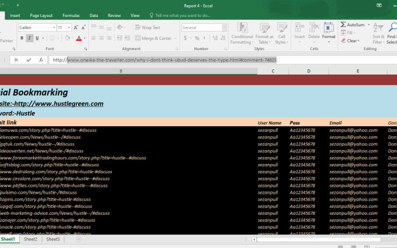Open Format as Table gallery
The width and height of the screenshot is (397, 248).
(264, 33)
